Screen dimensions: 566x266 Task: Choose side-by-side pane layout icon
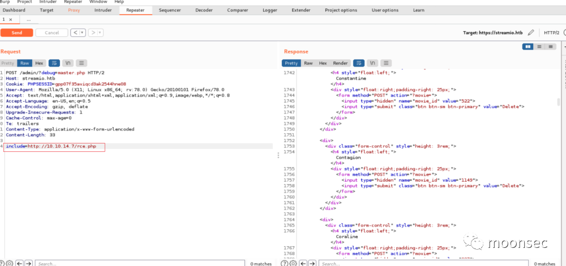coord(528,46)
